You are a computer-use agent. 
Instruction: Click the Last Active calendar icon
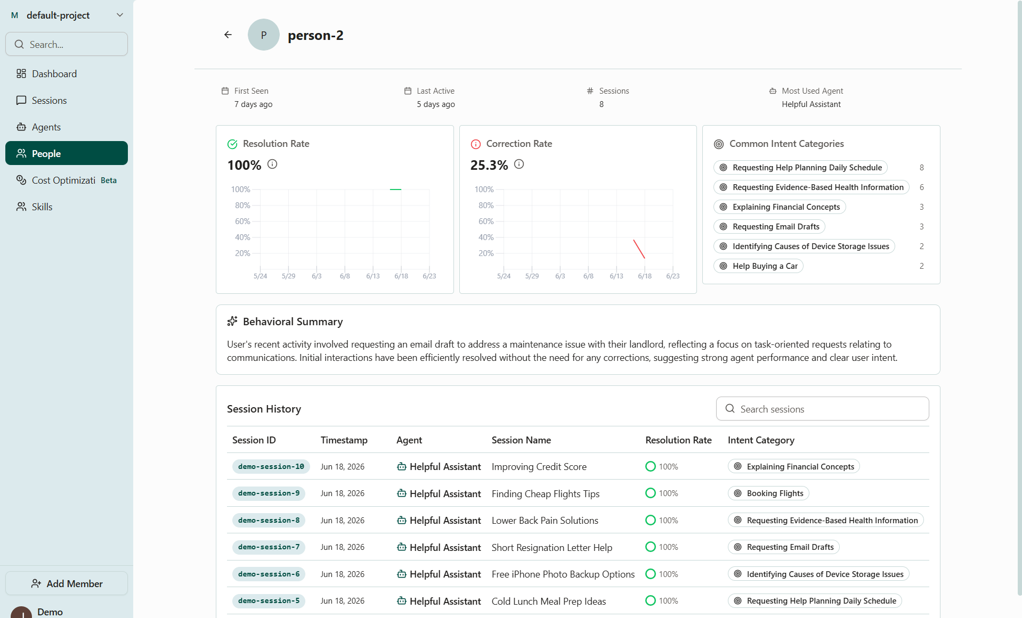point(408,90)
